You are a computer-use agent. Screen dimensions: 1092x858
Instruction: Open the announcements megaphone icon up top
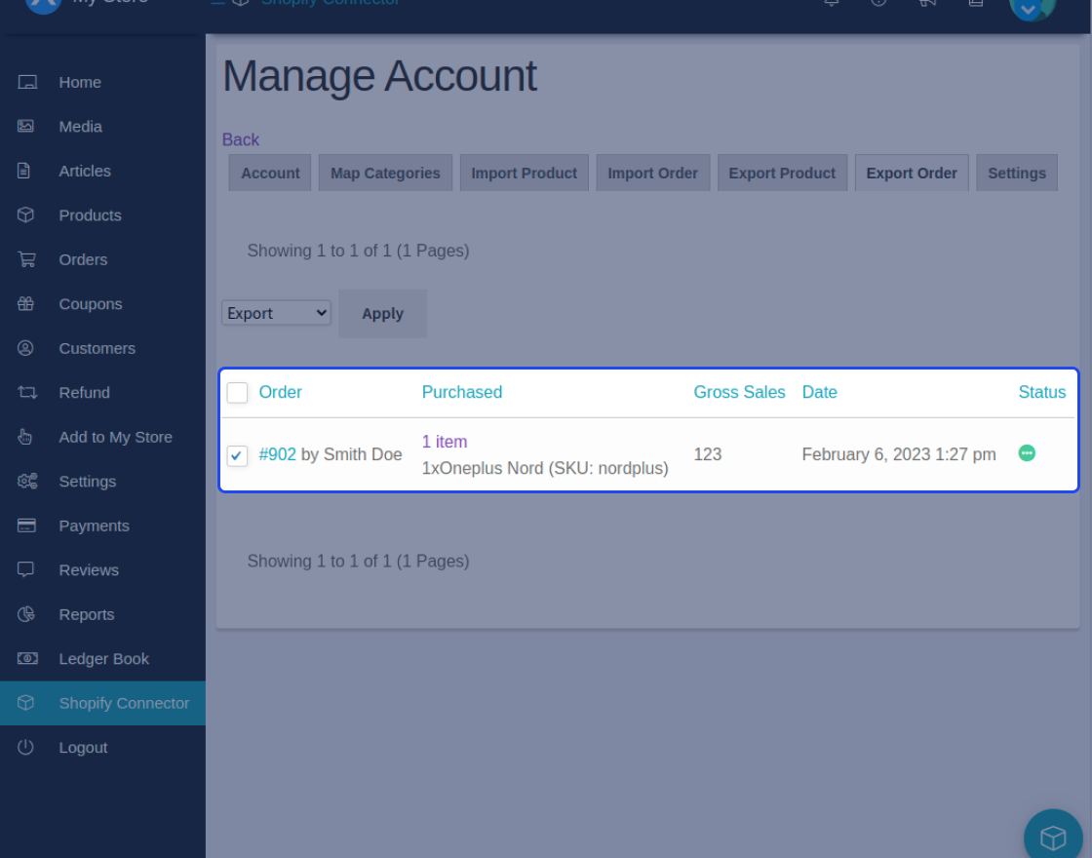pos(927,4)
